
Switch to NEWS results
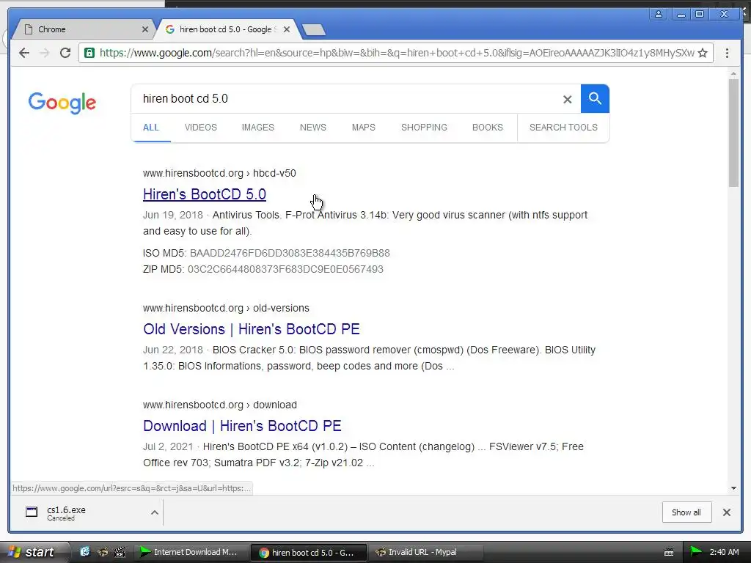[312, 128]
